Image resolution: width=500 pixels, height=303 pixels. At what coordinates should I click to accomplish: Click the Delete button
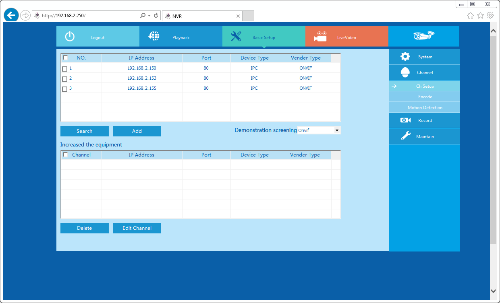tap(85, 228)
